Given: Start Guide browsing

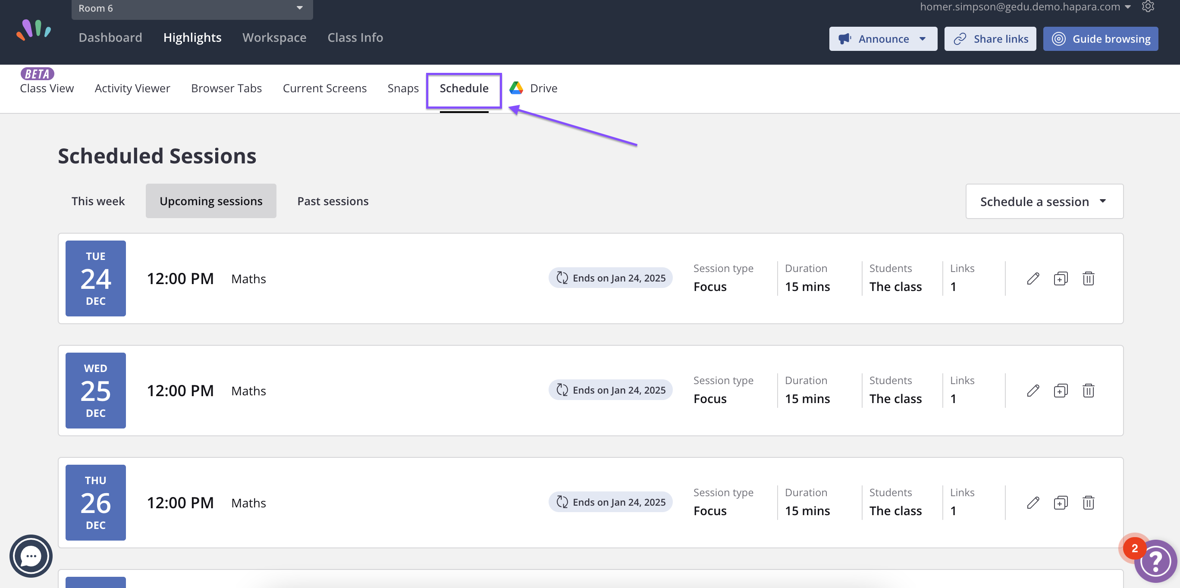Looking at the screenshot, I should click(x=1100, y=39).
